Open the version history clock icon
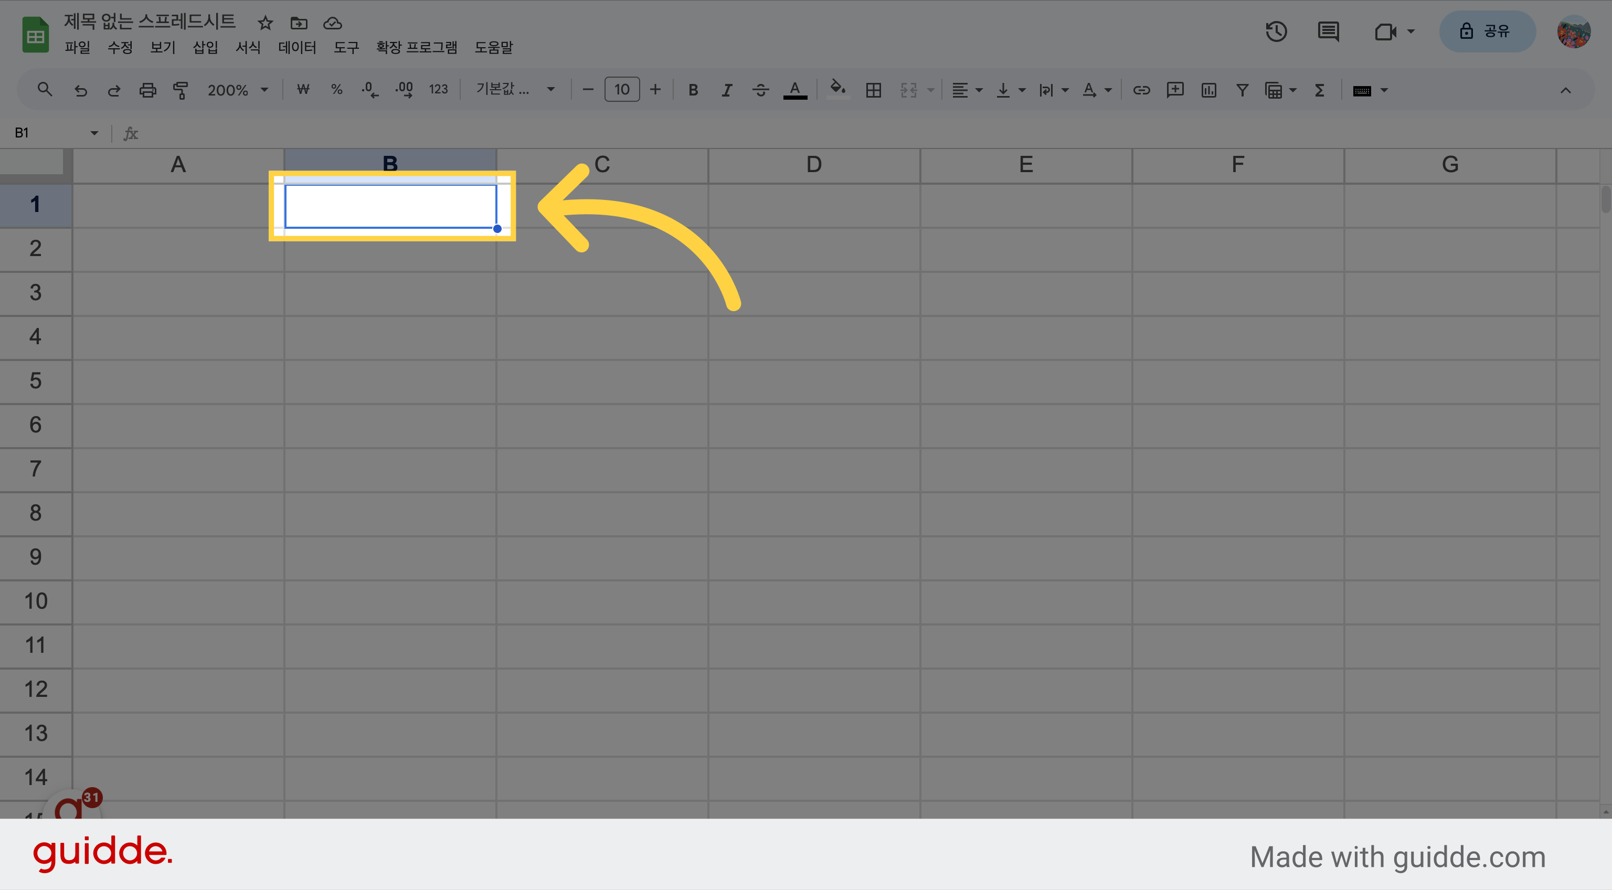The width and height of the screenshot is (1612, 890). coord(1276,31)
